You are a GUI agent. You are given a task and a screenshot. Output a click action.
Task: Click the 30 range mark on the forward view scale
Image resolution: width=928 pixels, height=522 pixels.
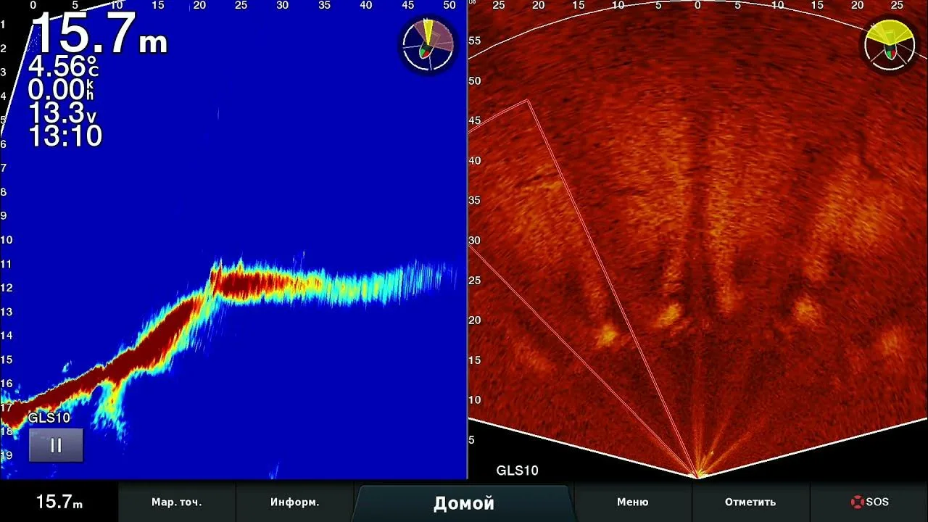click(x=475, y=241)
